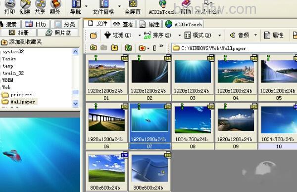297x192 pixels.
Task: Click the folder tree scrollbar down arrow
Action: [76, 104]
